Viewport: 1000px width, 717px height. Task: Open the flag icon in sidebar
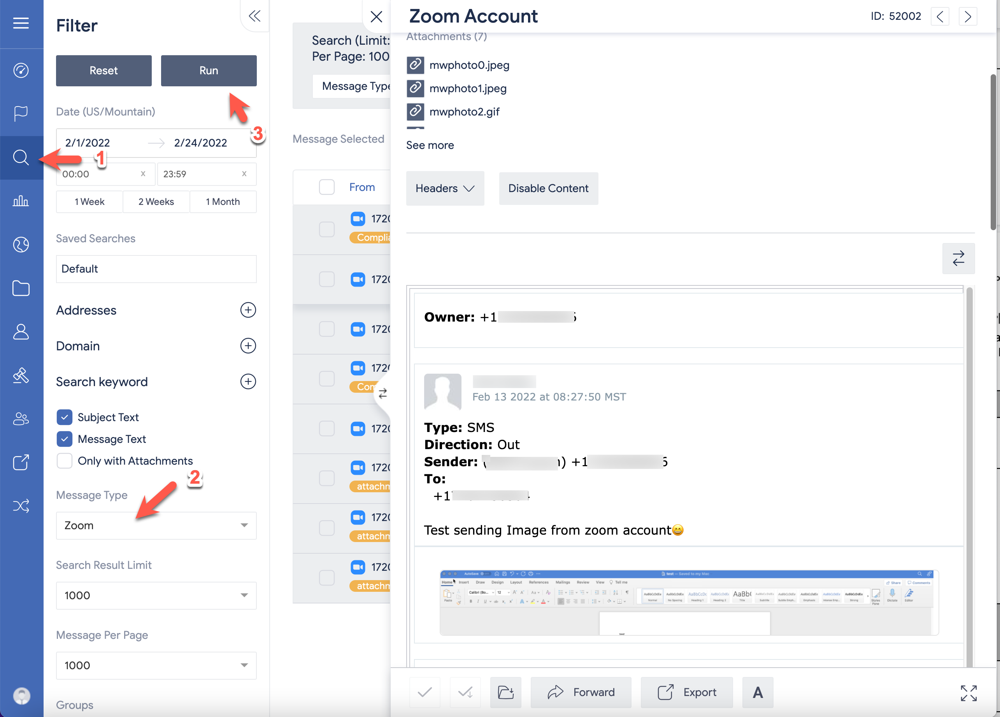coord(21,114)
